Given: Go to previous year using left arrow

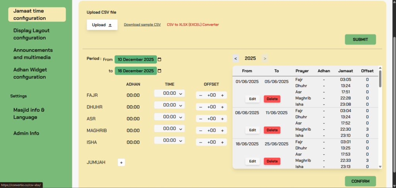Looking at the screenshot, I should click(x=236, y=58).
